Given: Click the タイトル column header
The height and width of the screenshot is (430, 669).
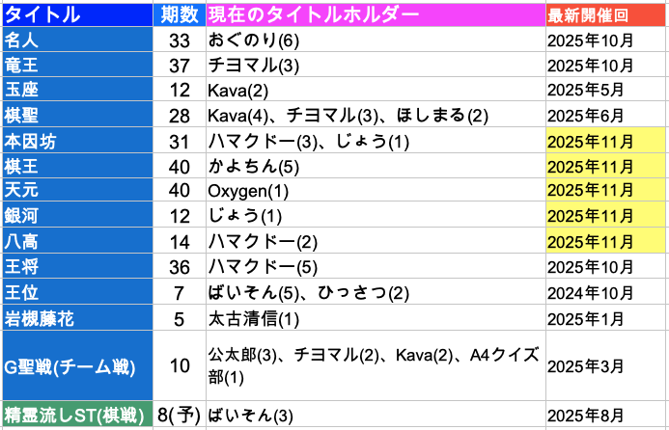Looking at the screenshot, I should click(77, 14).
